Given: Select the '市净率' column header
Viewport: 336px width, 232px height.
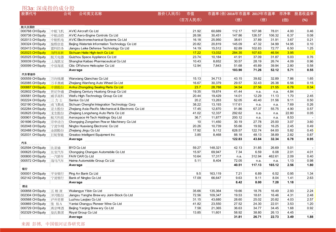Looking at the screenshot, I should [x=285, y=14].
